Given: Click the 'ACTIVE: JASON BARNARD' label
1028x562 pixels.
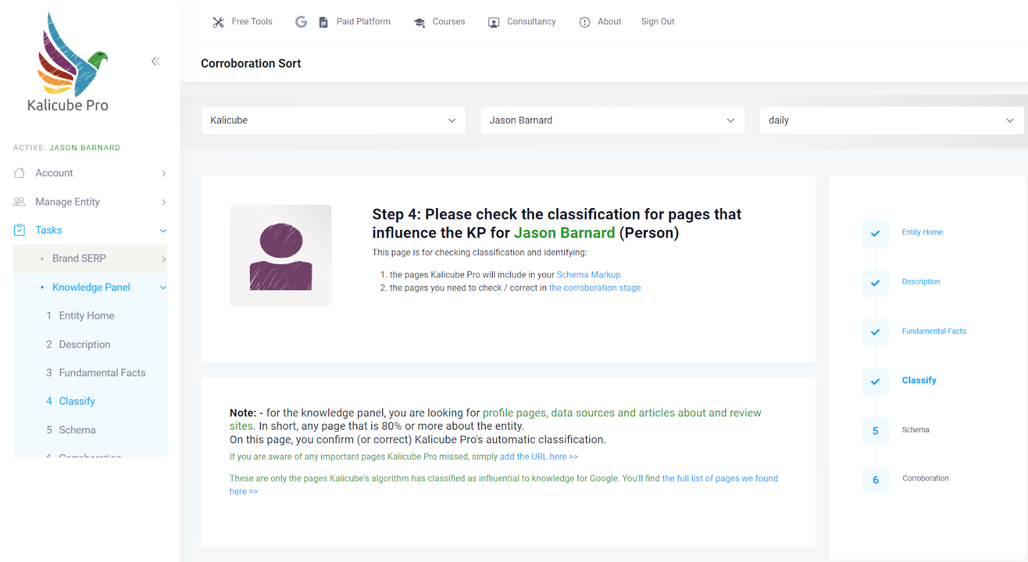Looking at the screenshot, I should (67, 148).
